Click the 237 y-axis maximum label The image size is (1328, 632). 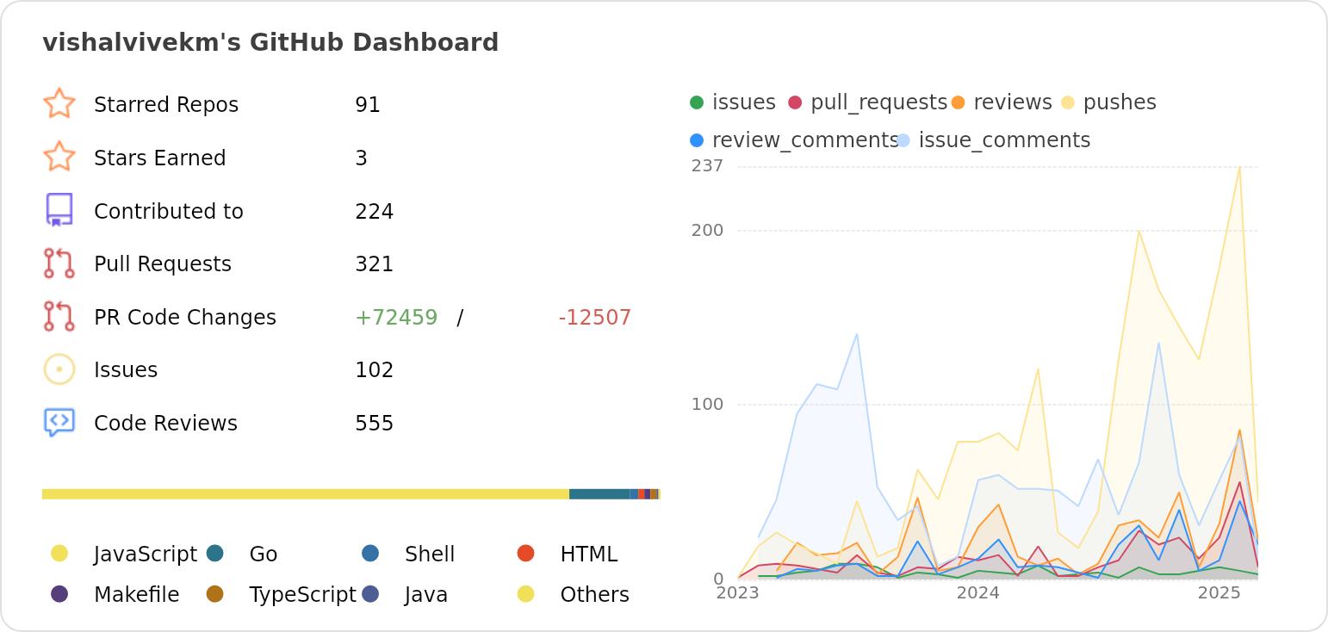708,166
